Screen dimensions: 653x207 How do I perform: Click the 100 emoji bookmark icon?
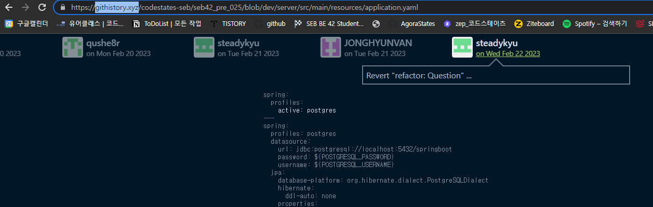640,23
